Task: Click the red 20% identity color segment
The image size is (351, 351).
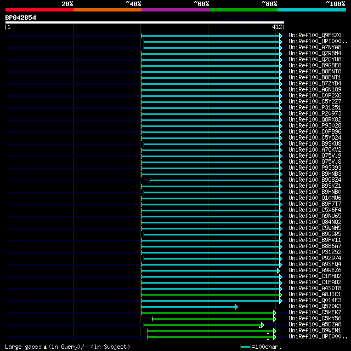Action: pos(39,10)
